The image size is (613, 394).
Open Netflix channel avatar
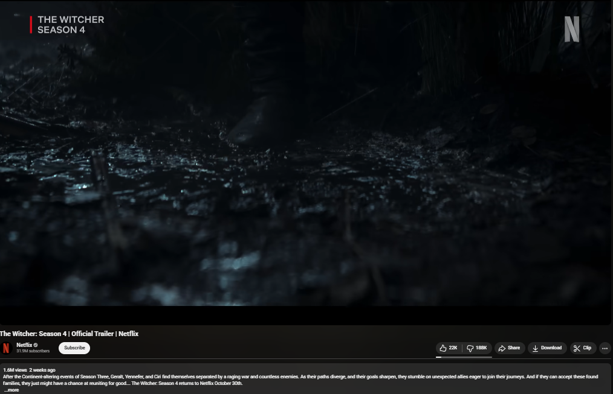6,348
